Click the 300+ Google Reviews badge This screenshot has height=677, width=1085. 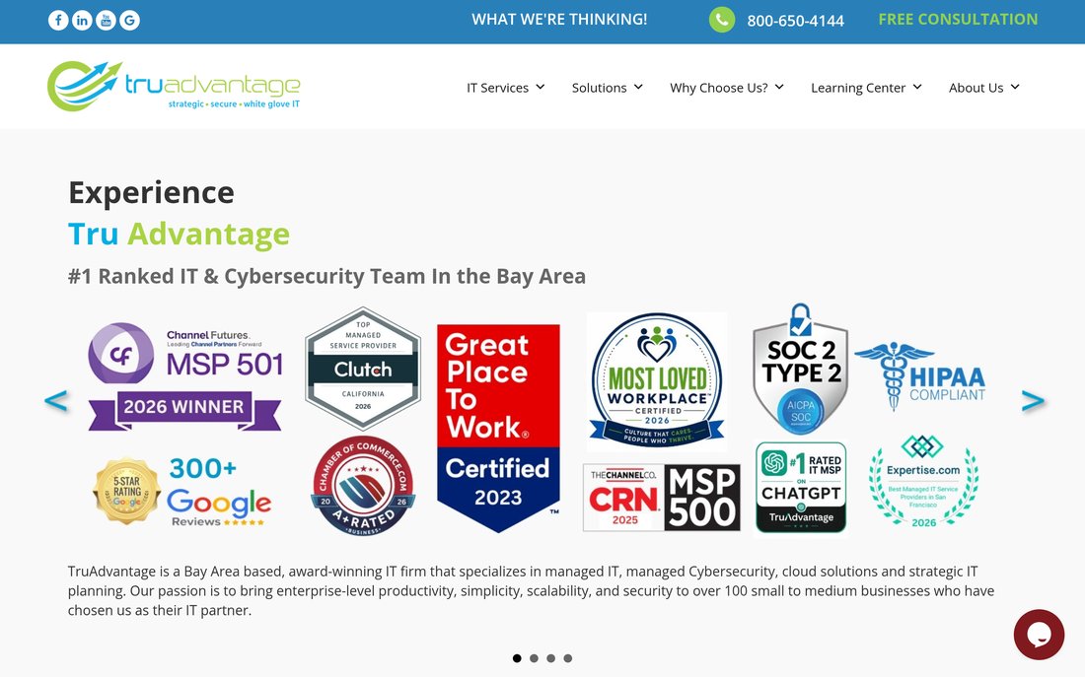pyautogui.click(x=182, y=491)
